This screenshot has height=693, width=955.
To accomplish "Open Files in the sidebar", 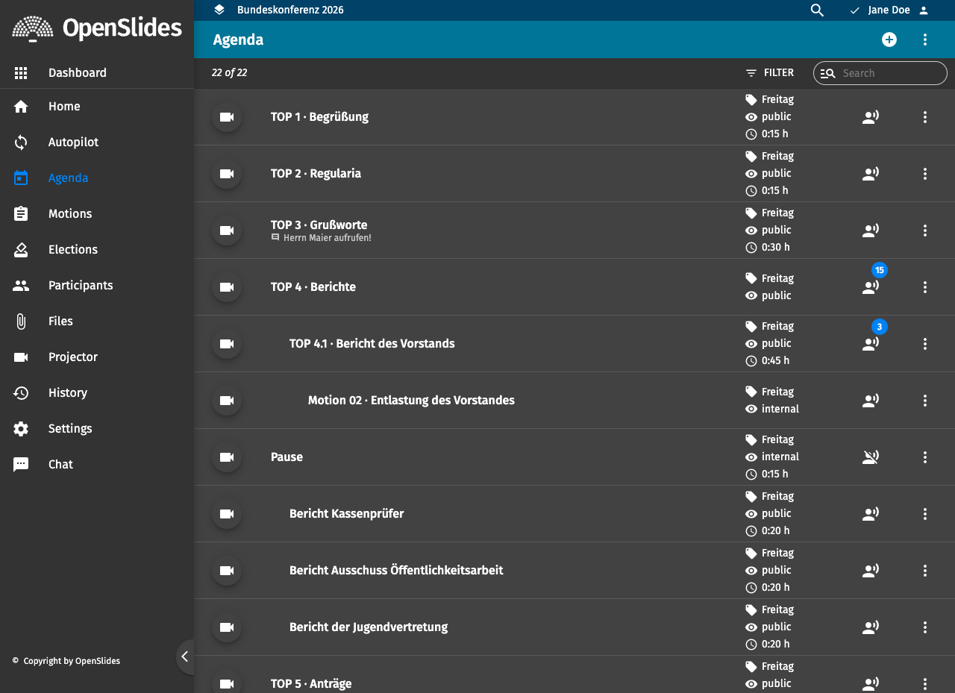I will (x=97, y=322).
